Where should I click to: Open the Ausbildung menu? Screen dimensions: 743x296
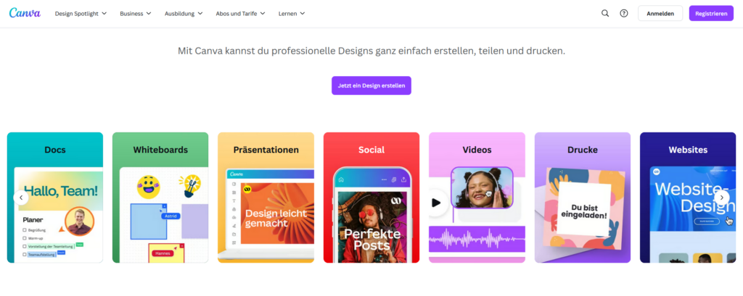(184, 13)
